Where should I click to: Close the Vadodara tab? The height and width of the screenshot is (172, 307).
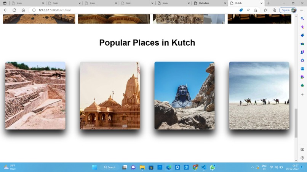point(225,3)
